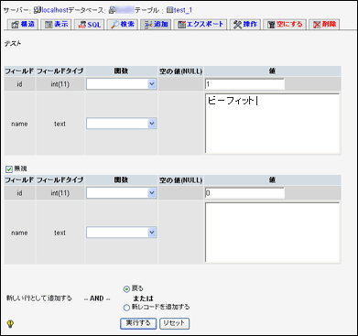Image resolution: width=358 pixels, height=336 pixels.
Task: Open the 操作 (Operations) tab
Action: tap(244, 25)
